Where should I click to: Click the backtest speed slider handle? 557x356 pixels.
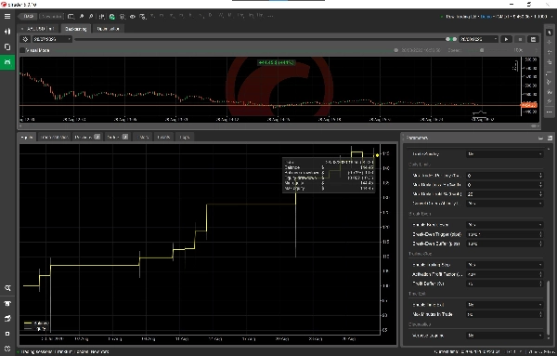pos(482,50)
